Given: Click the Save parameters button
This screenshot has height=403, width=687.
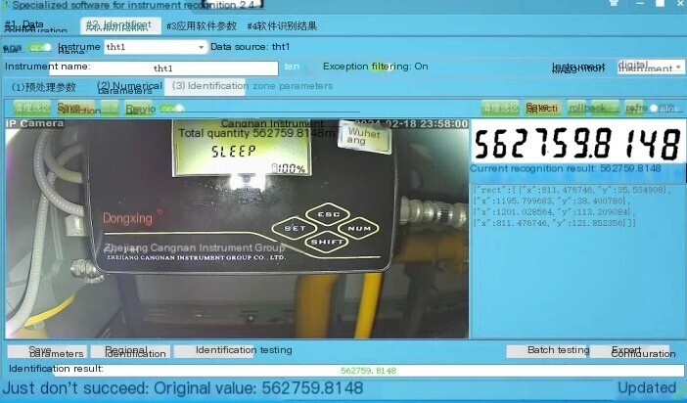Looking at the screenshot, I should pyautogui.click(x=47, y=351).
